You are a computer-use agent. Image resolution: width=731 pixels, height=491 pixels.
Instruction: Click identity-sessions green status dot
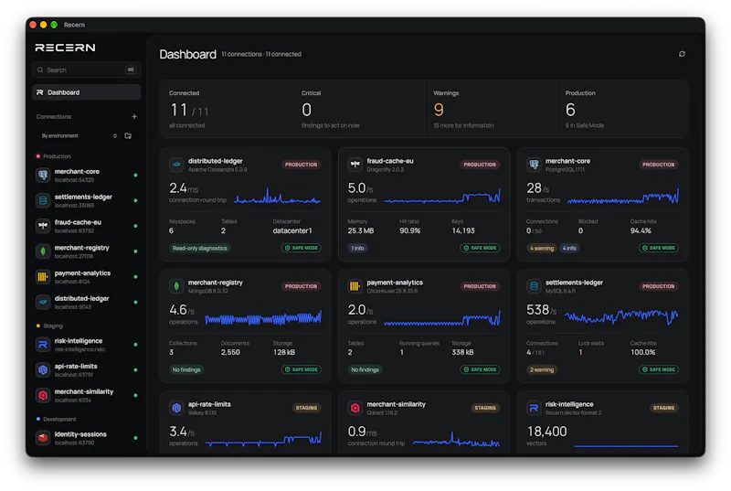(135, 438)
